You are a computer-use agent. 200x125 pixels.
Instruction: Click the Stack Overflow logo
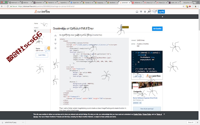pos(42,12)
